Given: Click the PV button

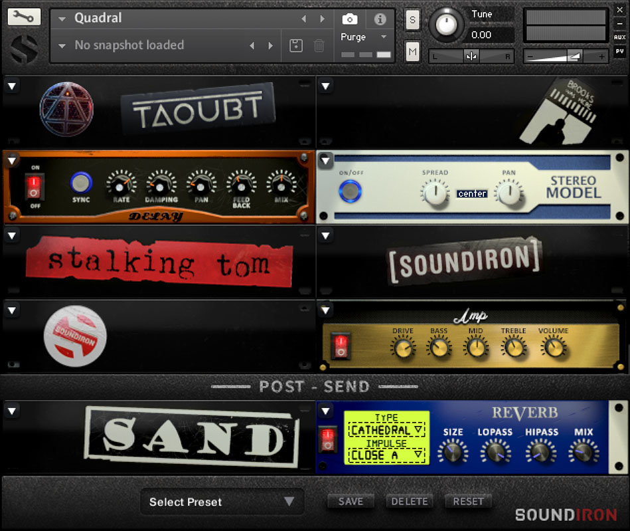Looking at the screenshot, I should click(x=619, y=51).
